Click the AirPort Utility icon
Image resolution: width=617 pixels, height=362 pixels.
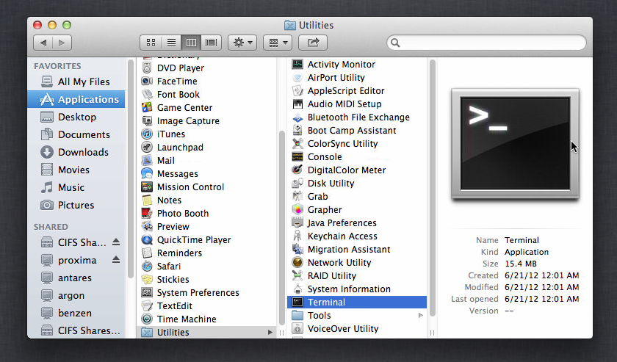297,78
